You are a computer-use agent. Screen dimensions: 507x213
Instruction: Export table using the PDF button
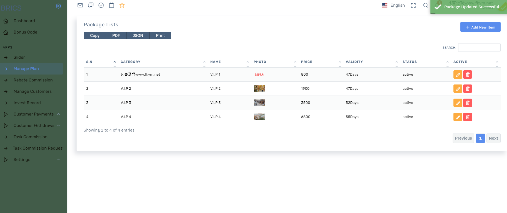pyautogui.click(x=116, y=35)
